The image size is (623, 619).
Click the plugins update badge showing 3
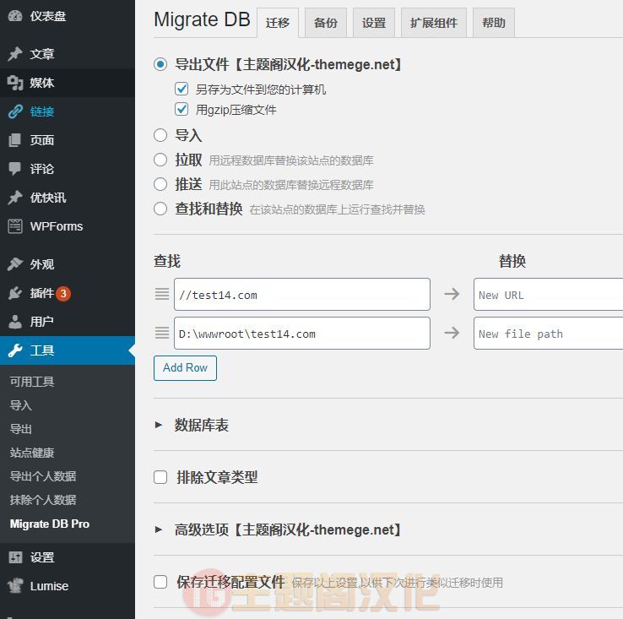(x=63, y=293)
